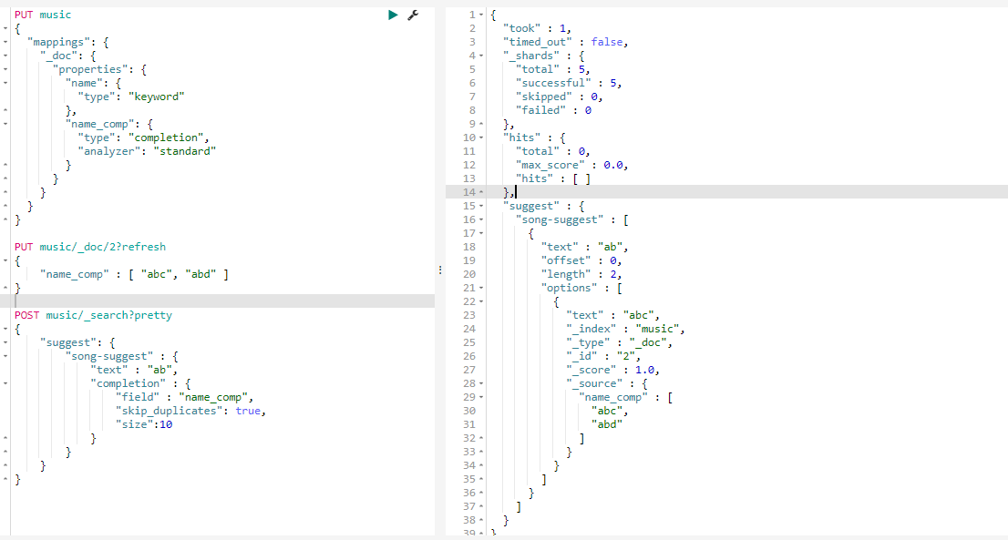Collapse the "_doc" mapping block fold arrow
The width and height of the screenshot is (1008, 540).
(5, 56)
